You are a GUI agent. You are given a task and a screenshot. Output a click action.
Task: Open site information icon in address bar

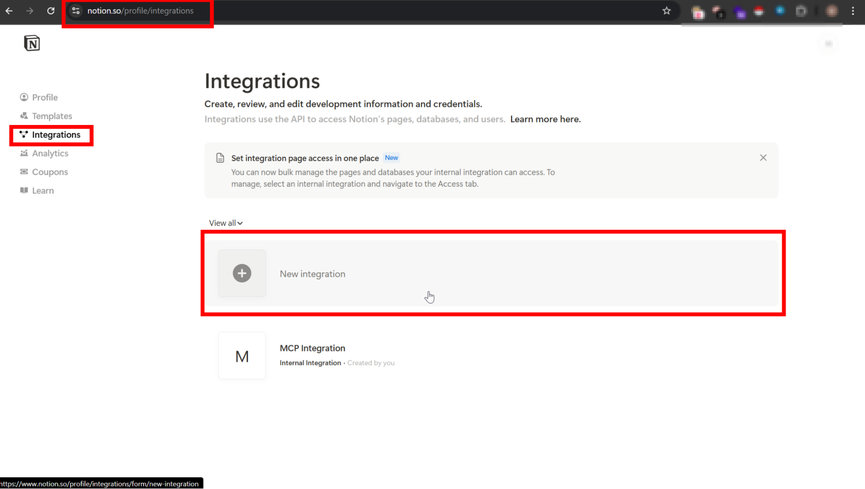pos(76,11)
